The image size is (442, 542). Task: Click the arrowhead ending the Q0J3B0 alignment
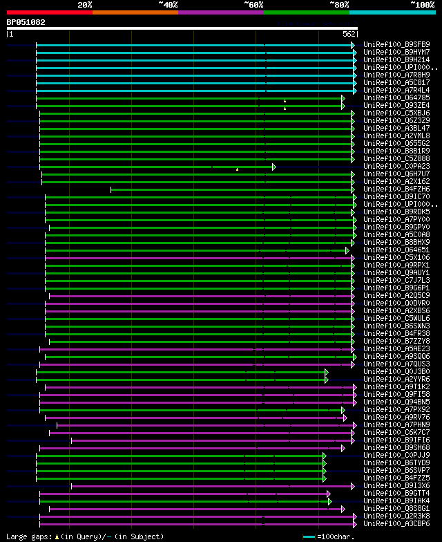(x=327, y=372)
